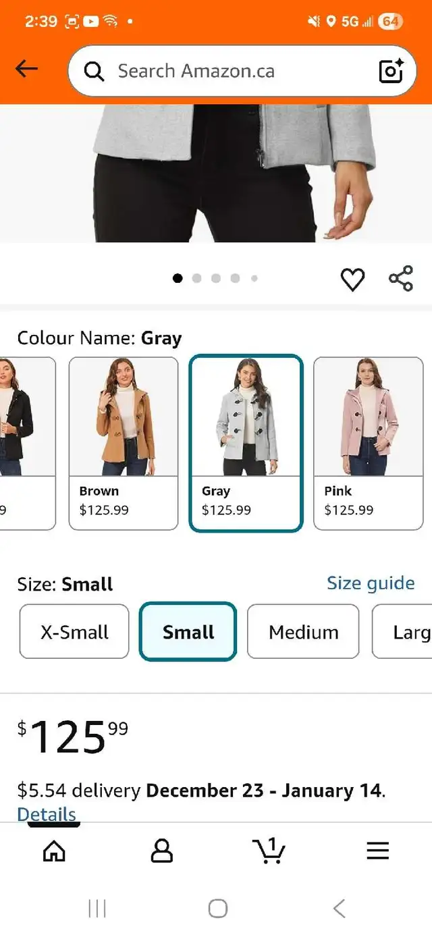Open the Amazon home screen icon
Image resolution: width=432 pixels, height=937 pixels.
54,851
